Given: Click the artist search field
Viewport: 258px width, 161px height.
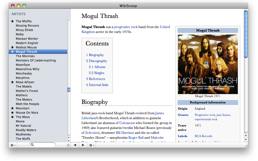Looking at the screenshot, I should [43, 145].
